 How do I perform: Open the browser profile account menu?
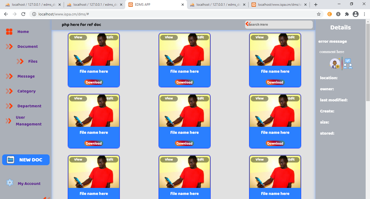pyautogui.click(x=355, y=14)
